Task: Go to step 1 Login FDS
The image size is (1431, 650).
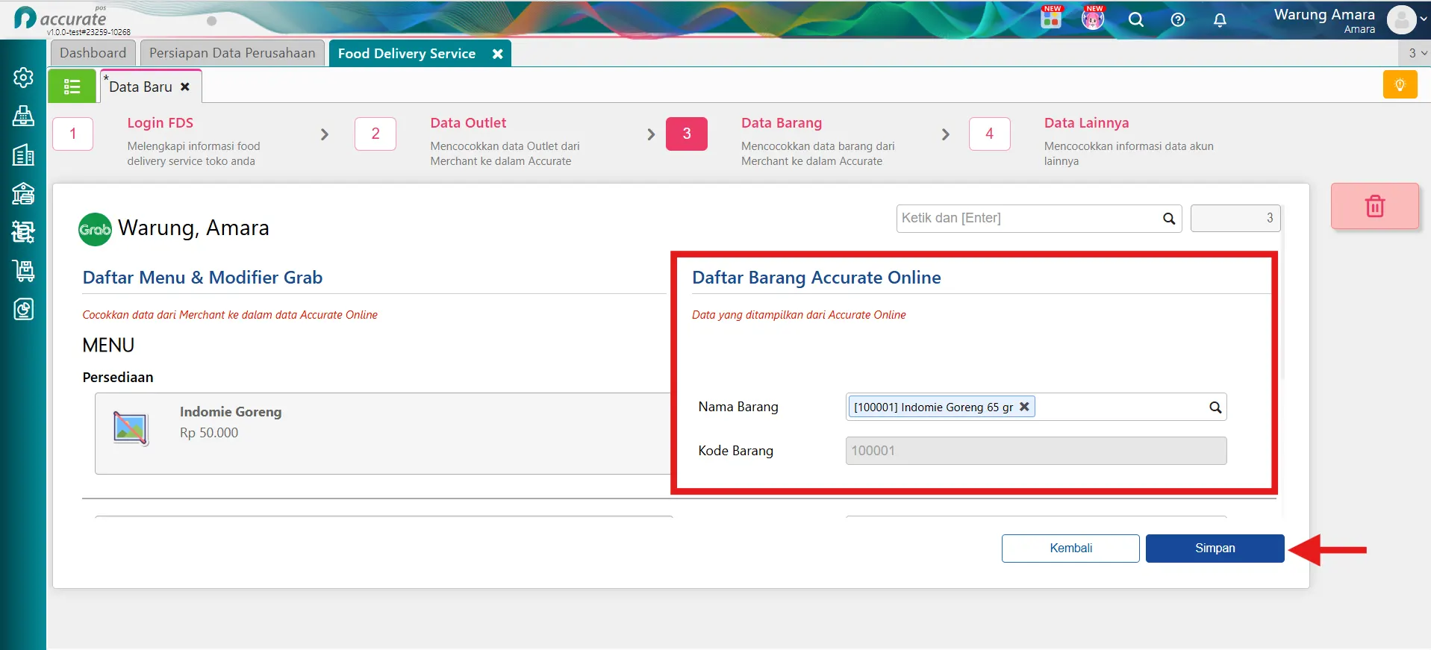Action: click(x=73, y=134)
